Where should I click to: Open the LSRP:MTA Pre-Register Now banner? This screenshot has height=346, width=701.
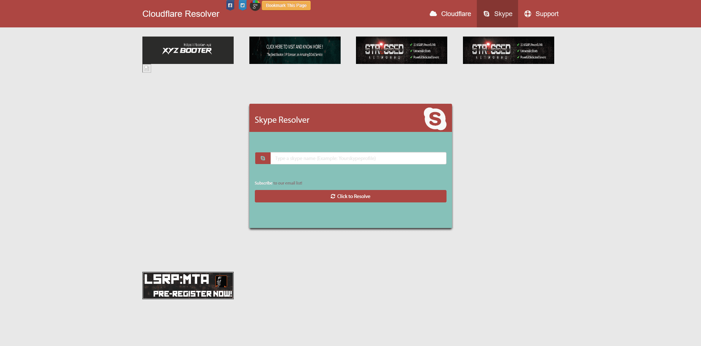coord(188,285)
